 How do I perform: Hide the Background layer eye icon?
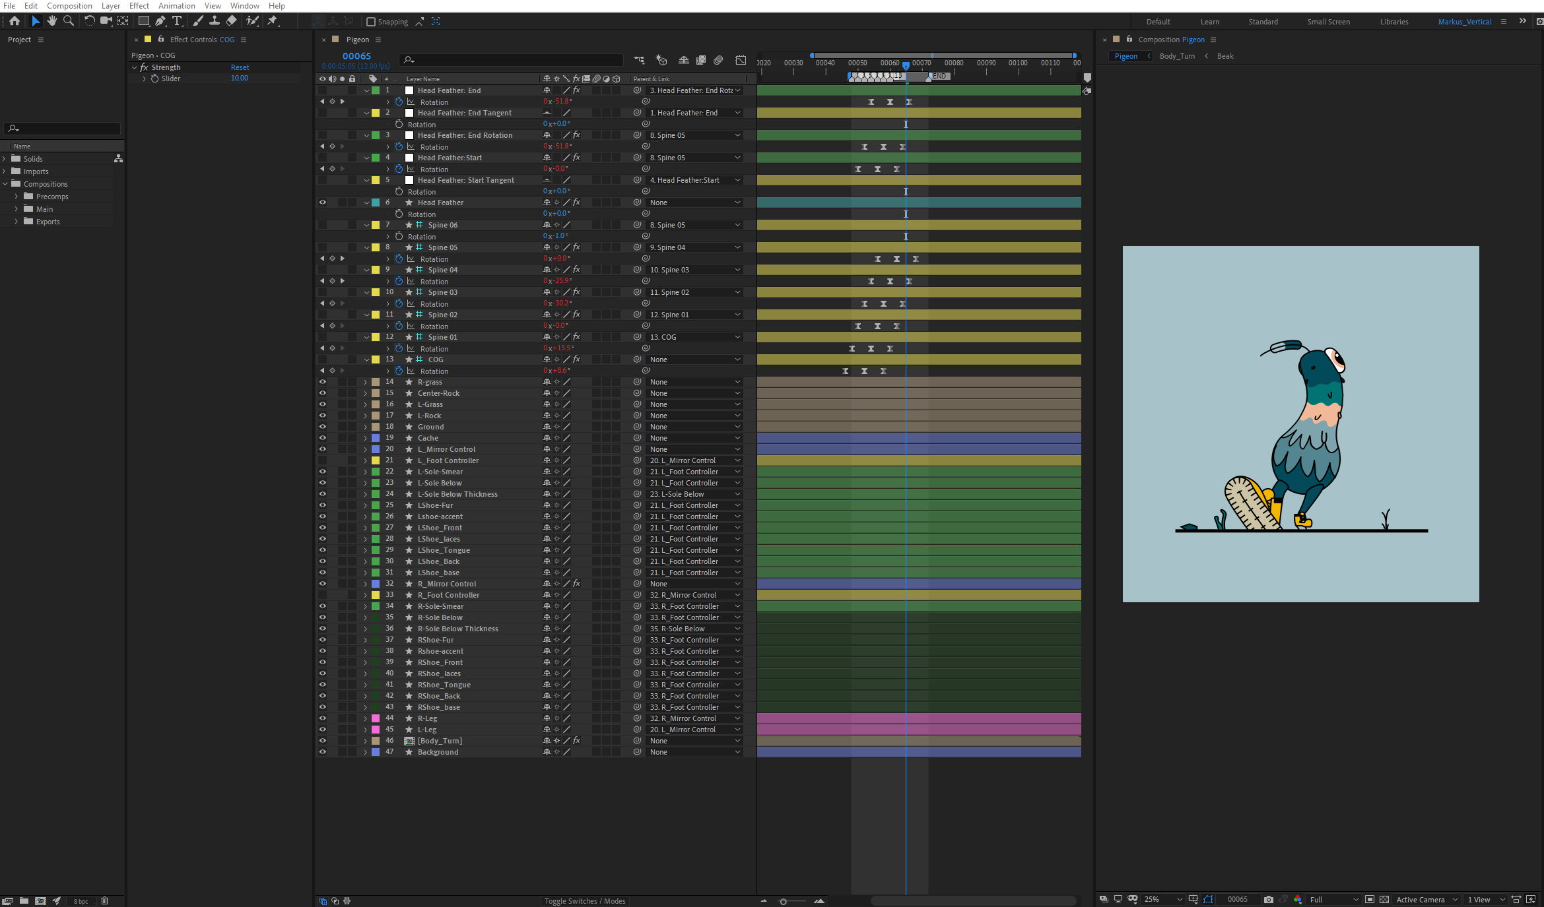[x=322, y=752]
